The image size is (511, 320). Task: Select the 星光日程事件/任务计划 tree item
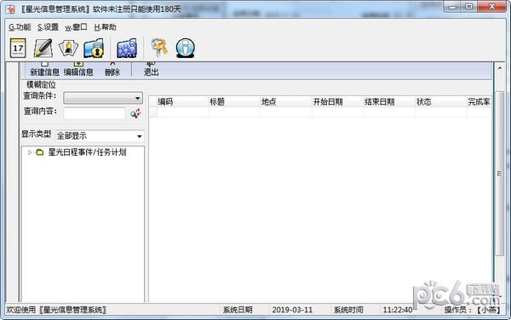[x=87, y=152]
